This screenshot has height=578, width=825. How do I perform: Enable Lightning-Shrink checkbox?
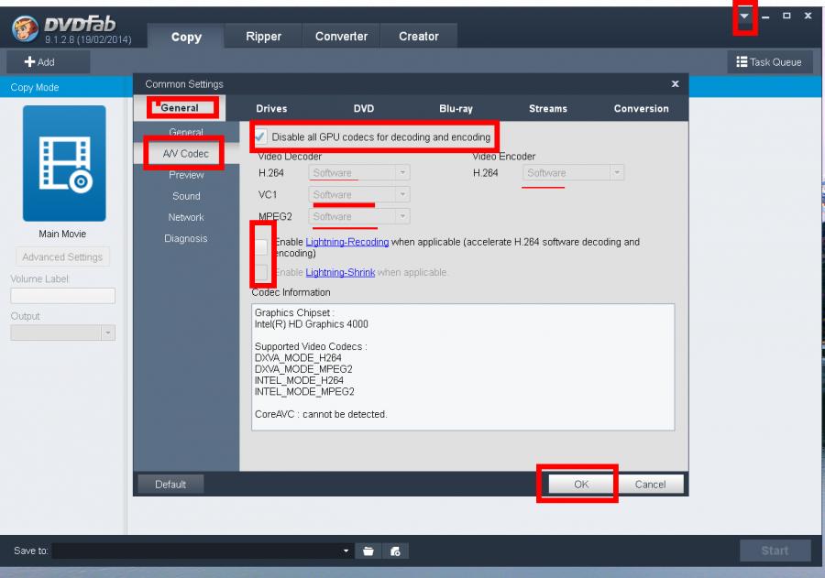tap(261, 272)
